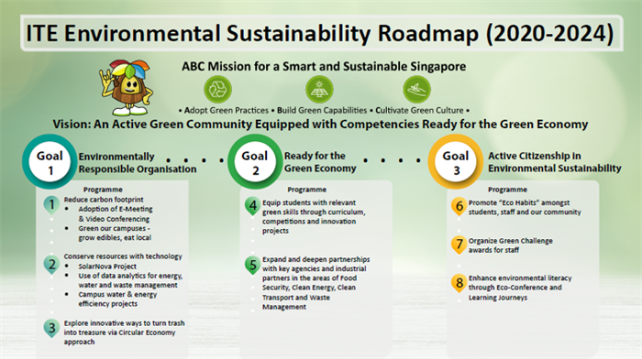Click 'Ready for the Green Economy' heading
The width and height of the screenshot is (642, 359).
click(320, 162)
